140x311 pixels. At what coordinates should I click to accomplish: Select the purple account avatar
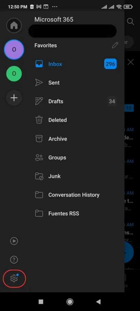click(x=14, y=50)
